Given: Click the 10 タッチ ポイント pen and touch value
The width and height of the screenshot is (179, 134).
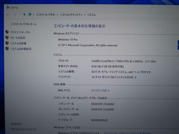Looking at the screenshot, I should 114,77.
